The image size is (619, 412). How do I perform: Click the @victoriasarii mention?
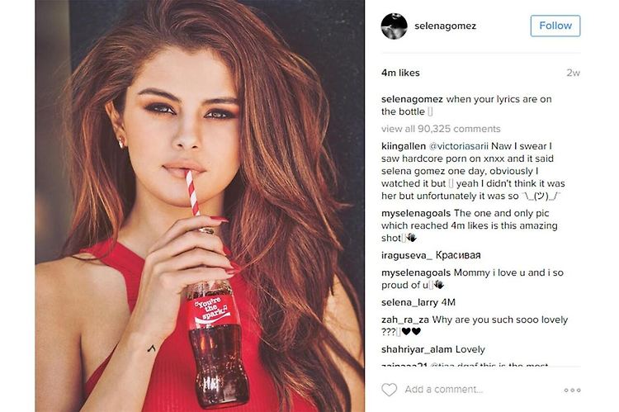[x=458, y=146]
